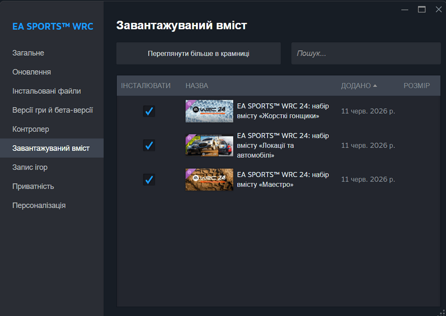Viewport: 446px width, 316px height.
Task: Sort list by the НАЗВА column header
Action: [x=197, y=85]
